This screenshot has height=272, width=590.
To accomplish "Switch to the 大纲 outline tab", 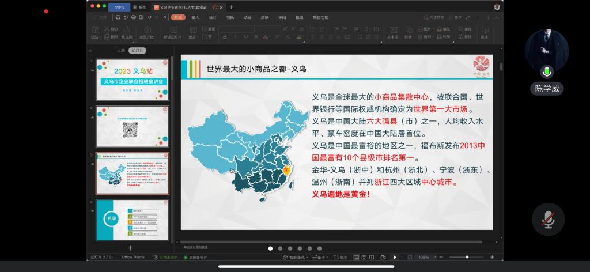I will 121,51.
